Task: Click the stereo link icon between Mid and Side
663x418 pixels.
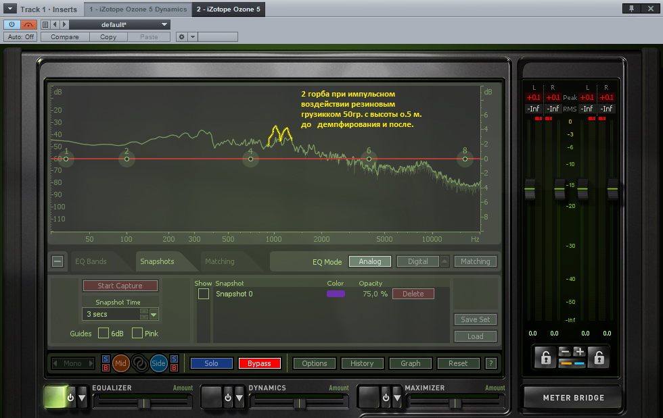Action: tap(139, 363)
